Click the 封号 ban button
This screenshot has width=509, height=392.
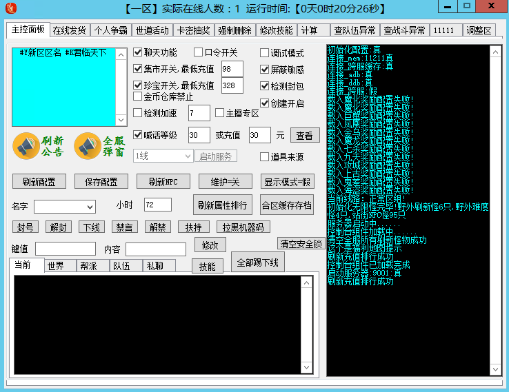pyautogui.click(x=25, y=227)
